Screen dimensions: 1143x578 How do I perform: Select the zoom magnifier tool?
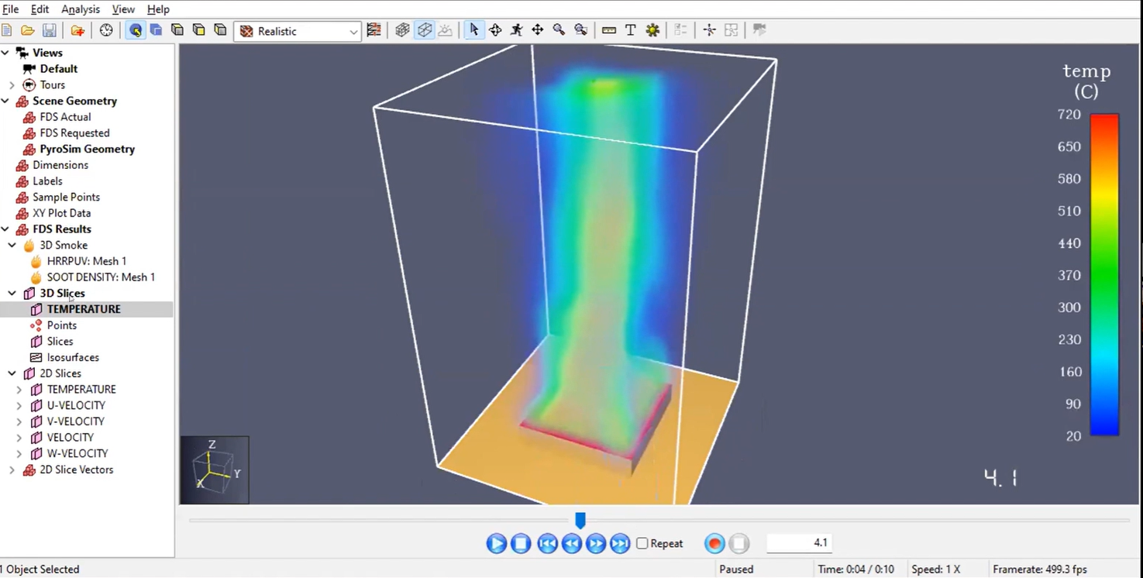pos(559,30)
